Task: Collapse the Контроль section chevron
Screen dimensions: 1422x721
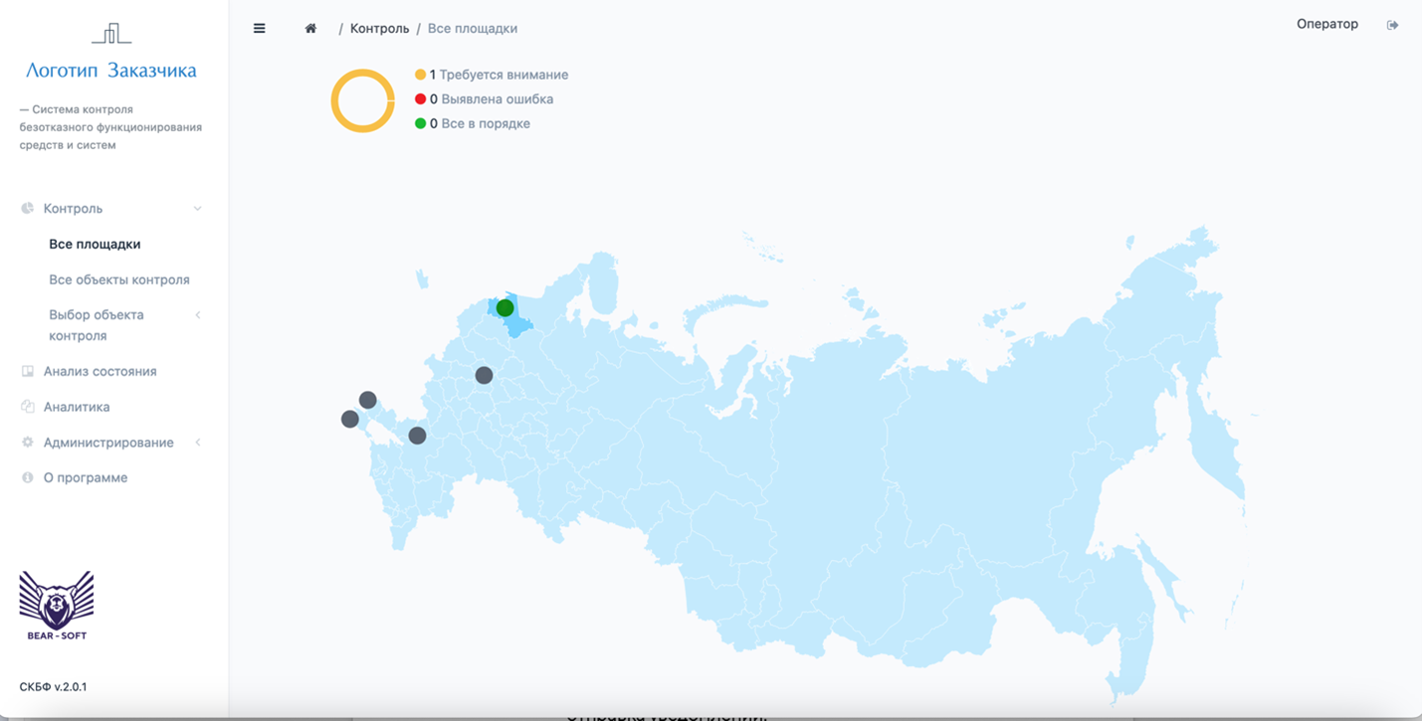Action: (197, 208)
